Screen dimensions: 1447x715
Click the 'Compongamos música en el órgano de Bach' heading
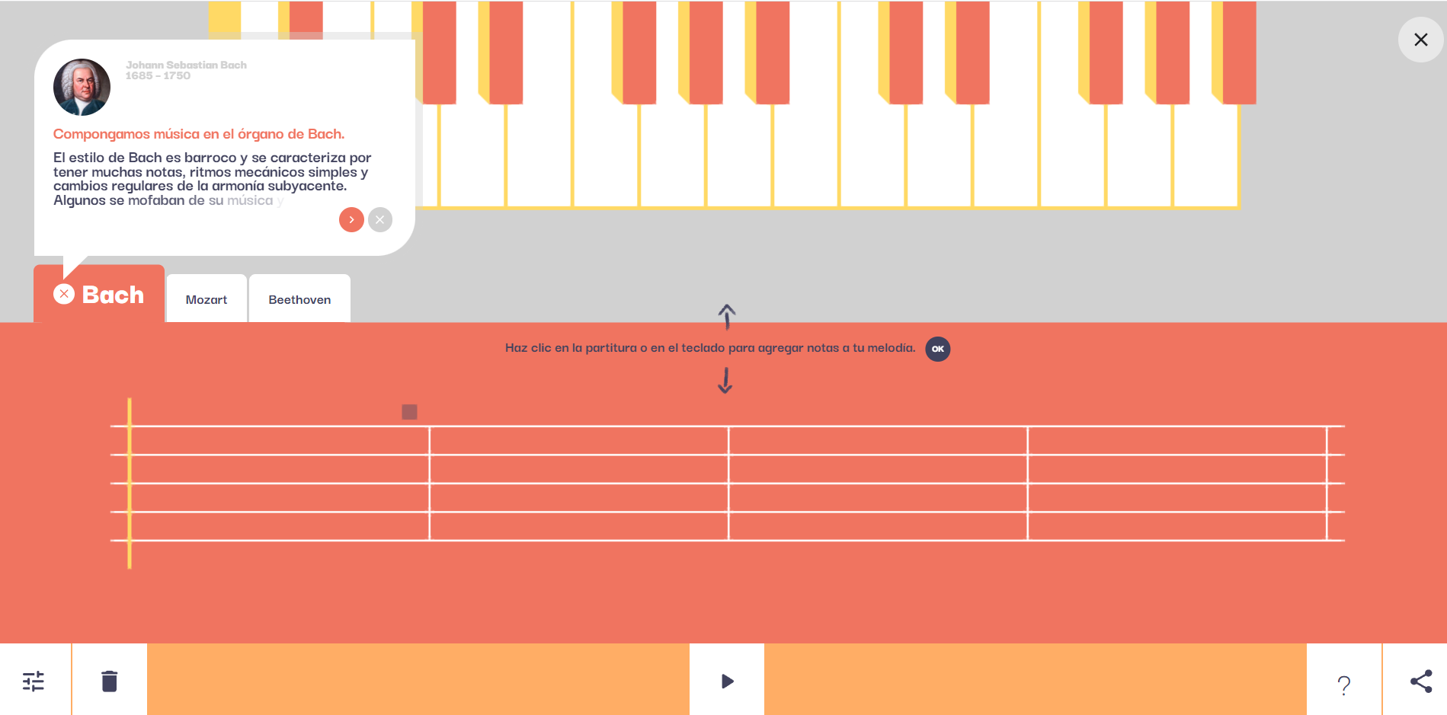[x=199, y=134]
